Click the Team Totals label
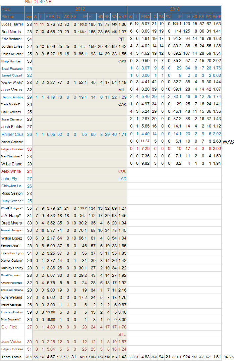 pyautogui.click(x=11, y=357)
